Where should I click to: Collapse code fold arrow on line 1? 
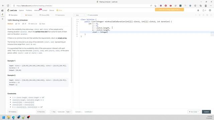(78, 19)
